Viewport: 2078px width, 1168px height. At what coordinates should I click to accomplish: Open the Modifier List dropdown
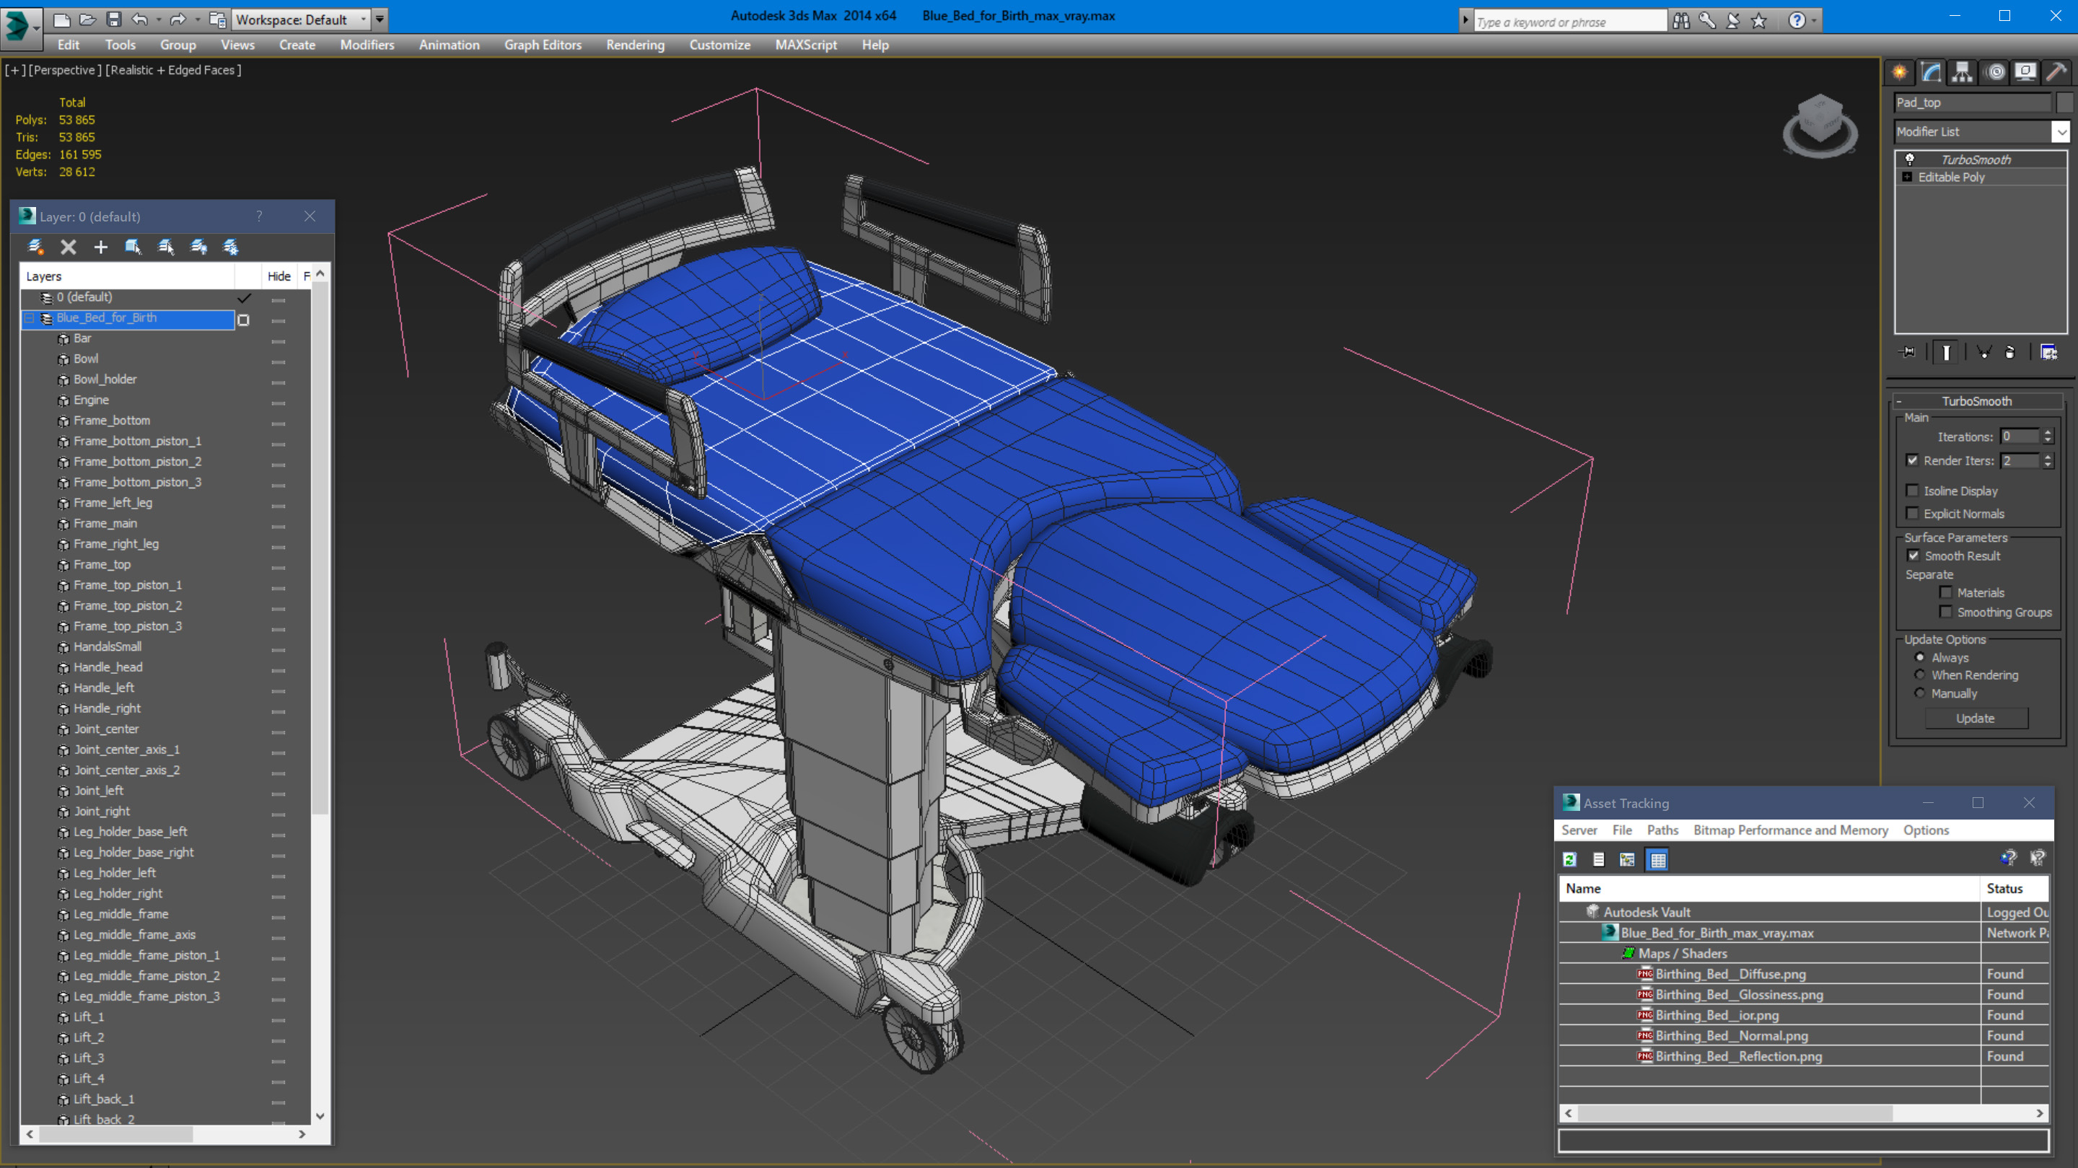[2061, 131]
